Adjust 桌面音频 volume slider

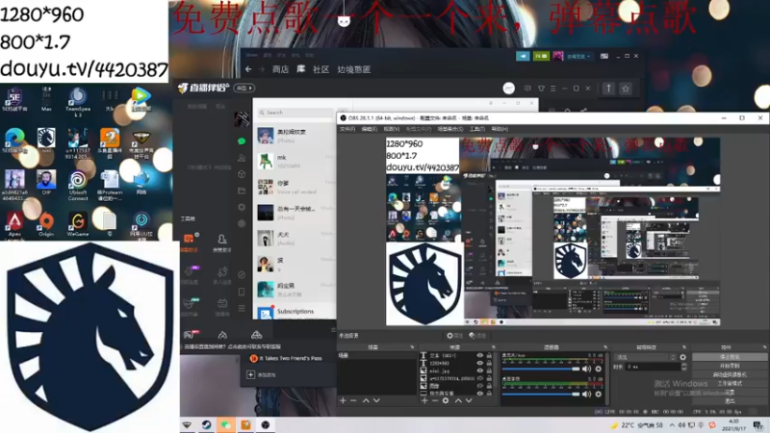pyautogui.click(x=541, y=394)
